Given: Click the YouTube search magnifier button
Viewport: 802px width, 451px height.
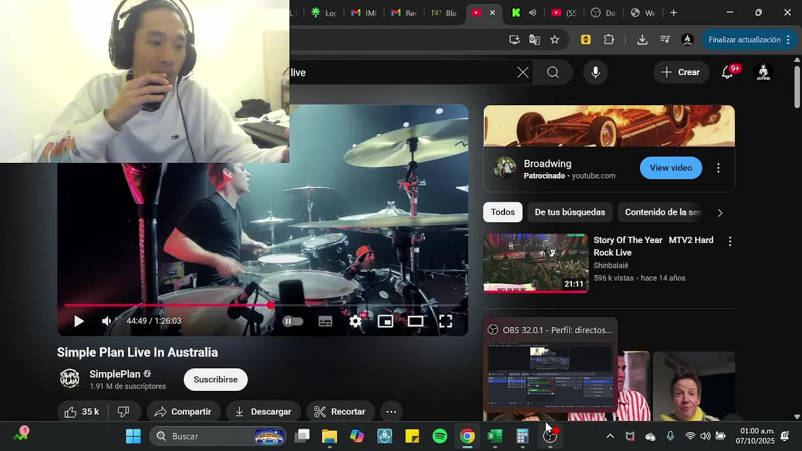Looking at the screenshot, I should [x=553, y=73].
